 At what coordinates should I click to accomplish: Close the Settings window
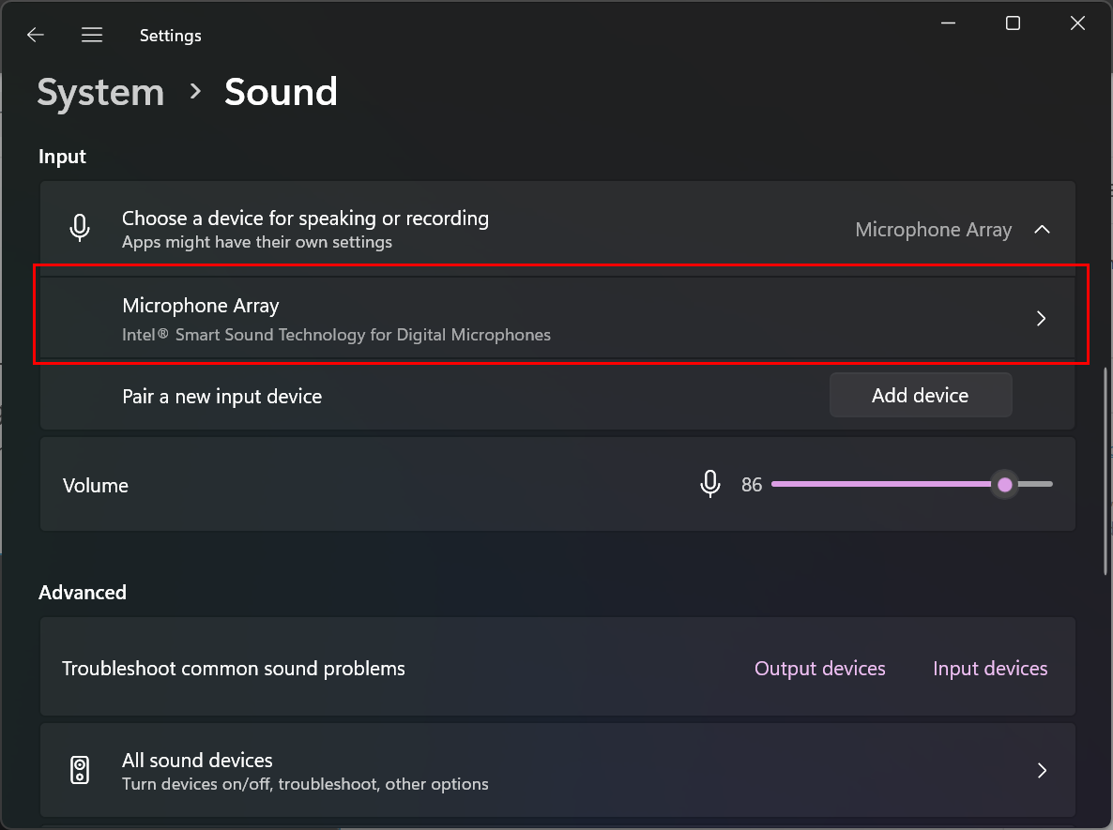point(1077,23)
